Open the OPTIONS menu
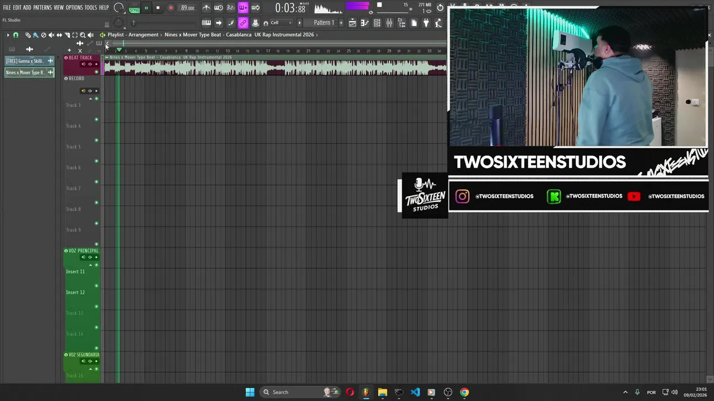Image resolution: width=714 pixels, height=401 pixels. tap(74, 8)
